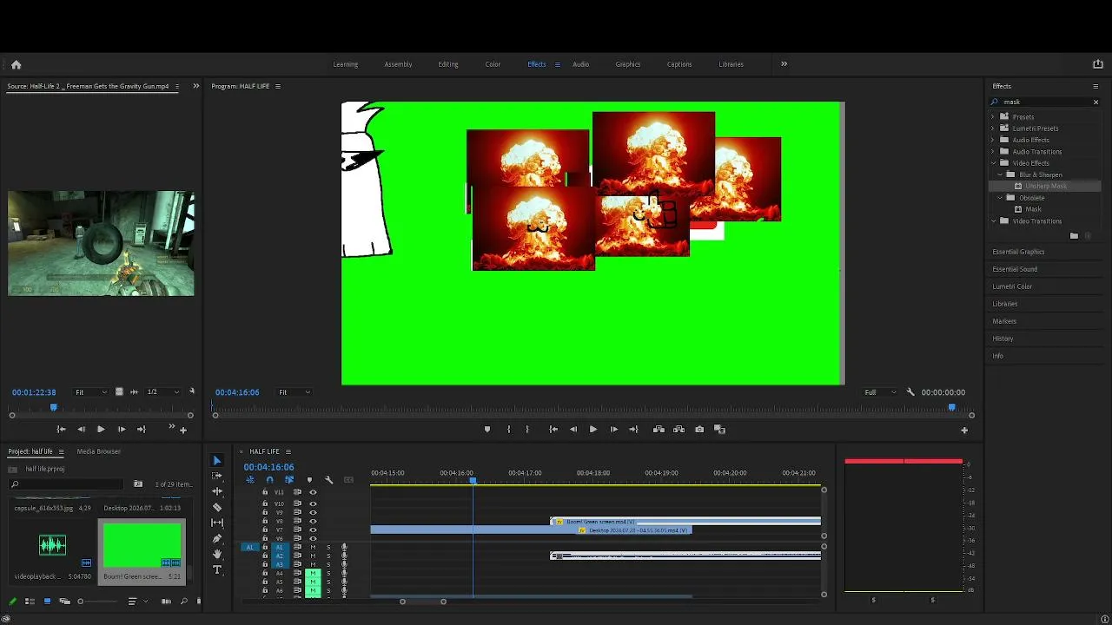Viewport: 1112px width, 625px height.
Task: Switch to the Editing workspace
Action: point(448,64)
